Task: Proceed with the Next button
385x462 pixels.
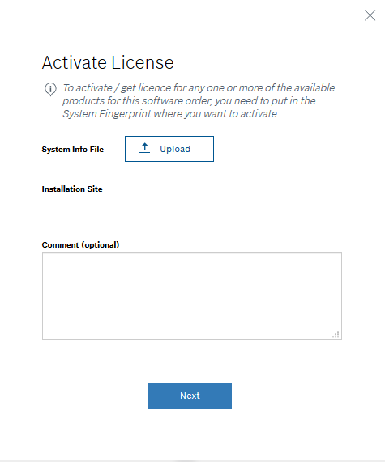Action: [190, 396]
